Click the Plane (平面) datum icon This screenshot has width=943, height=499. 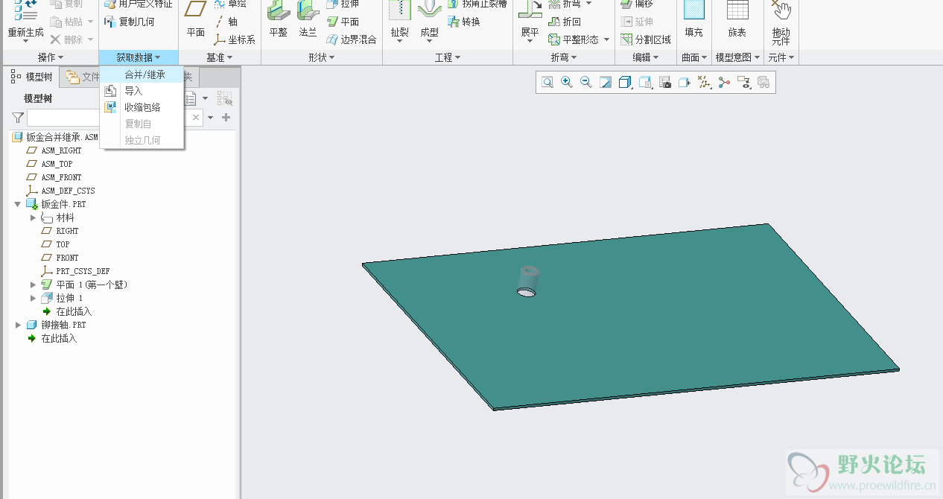click(196, 10)
